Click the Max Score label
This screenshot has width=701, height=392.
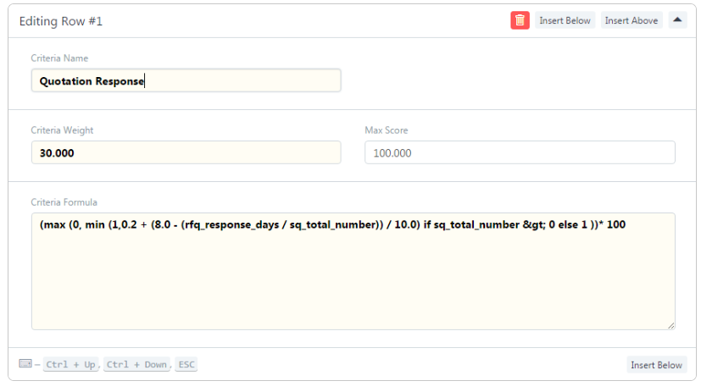[x=387, y=130]
